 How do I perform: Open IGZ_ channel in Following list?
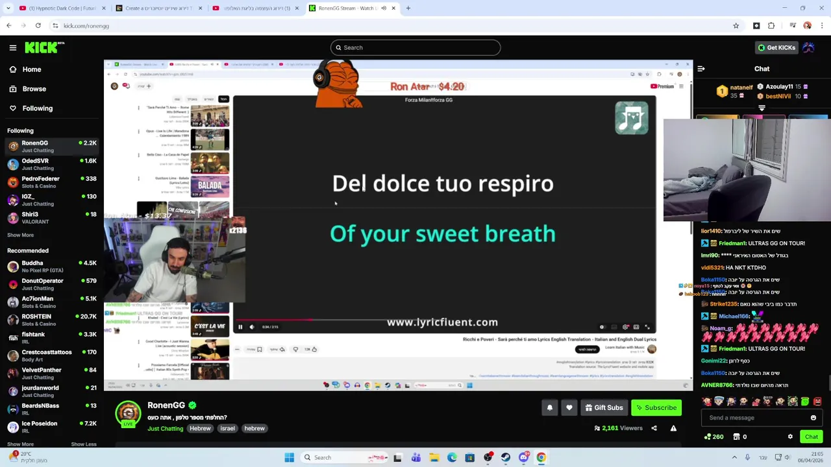pyautogui.click(x=52, y=200)
